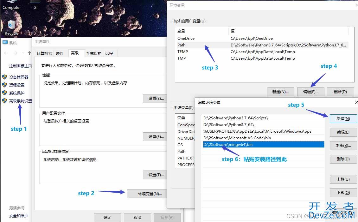
Task: Click 下移(O) button
Action: pyautogui.click(x=343, y=192)
